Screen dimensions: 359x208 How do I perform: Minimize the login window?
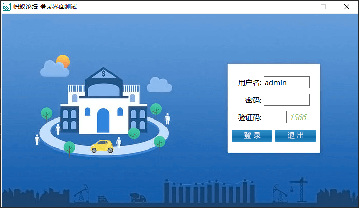point(299,7)
